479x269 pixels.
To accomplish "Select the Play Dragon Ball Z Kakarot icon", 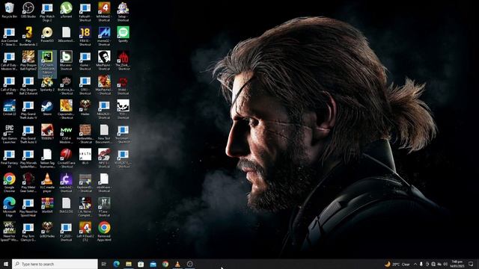I will pyautogui.click(x=28, y=85).
